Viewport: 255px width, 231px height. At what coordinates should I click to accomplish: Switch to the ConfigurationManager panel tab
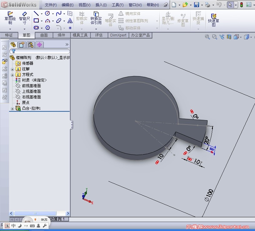[31, 45]
